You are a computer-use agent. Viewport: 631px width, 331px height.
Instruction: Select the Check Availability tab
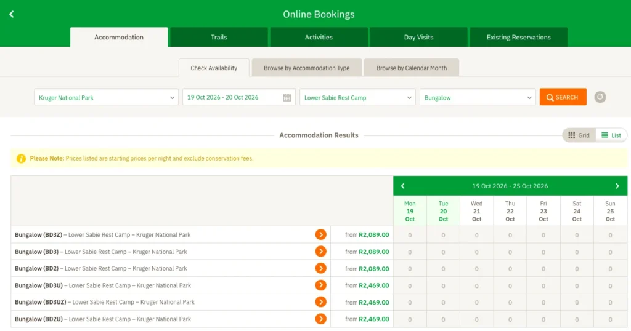click(214, 68)
